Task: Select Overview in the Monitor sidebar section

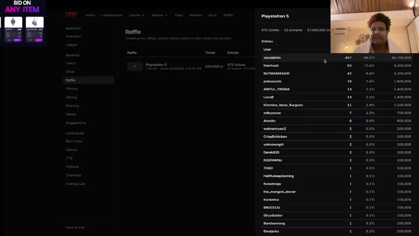Action: click(73, 36)
